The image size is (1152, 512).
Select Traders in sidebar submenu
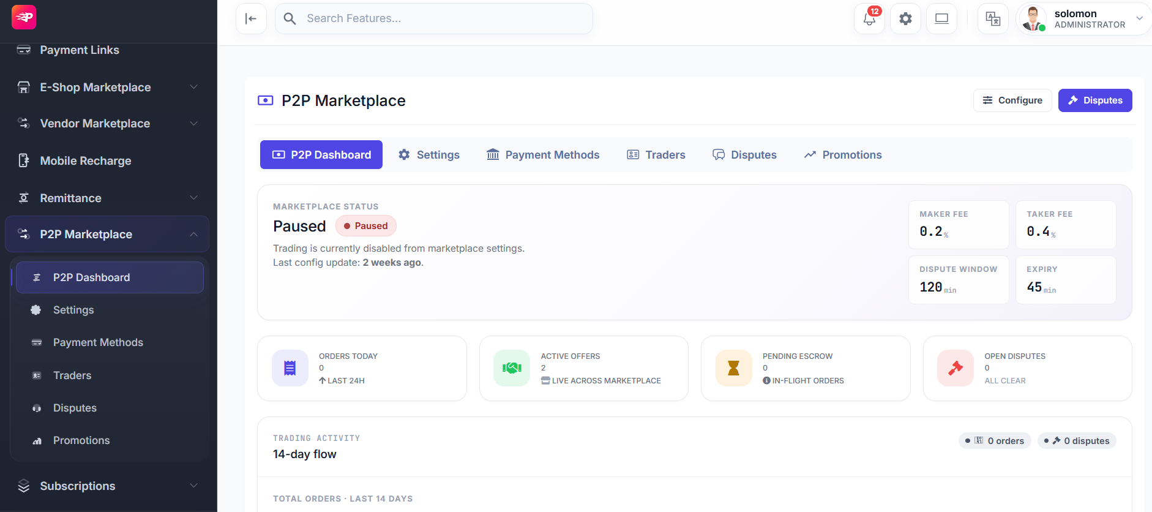110,375
